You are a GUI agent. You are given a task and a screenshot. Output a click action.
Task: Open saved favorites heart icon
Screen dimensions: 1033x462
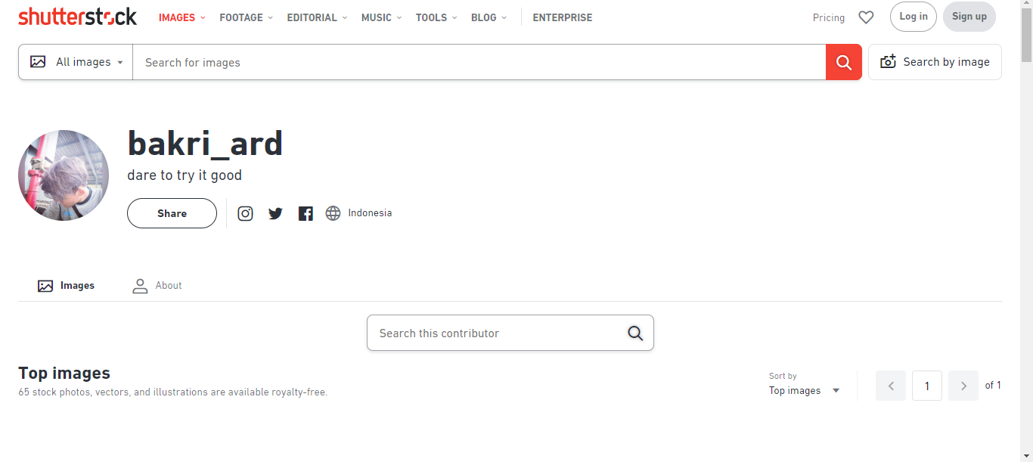866,17
